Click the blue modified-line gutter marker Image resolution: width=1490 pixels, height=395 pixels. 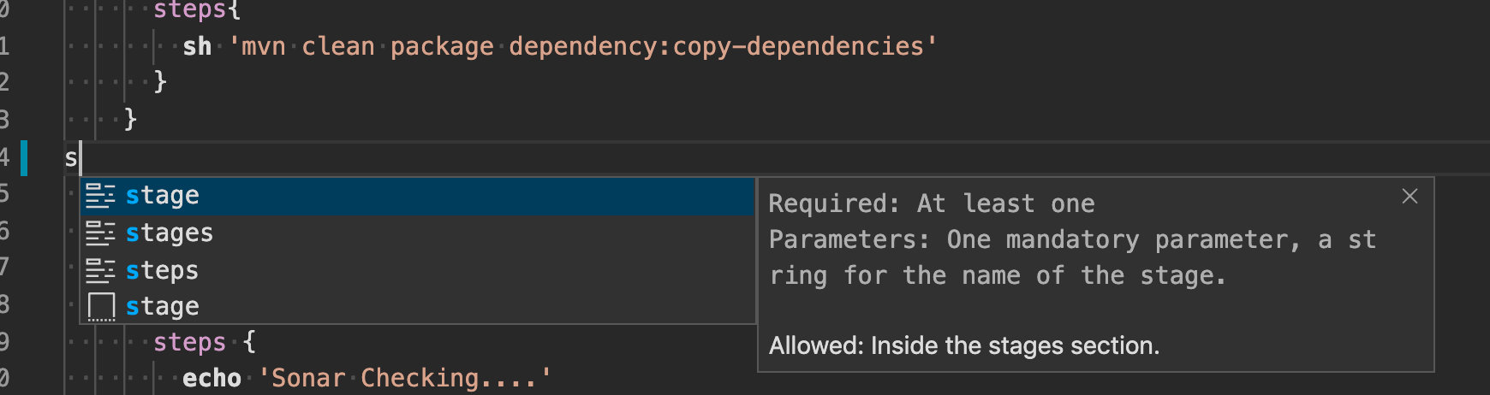point(24,158)
